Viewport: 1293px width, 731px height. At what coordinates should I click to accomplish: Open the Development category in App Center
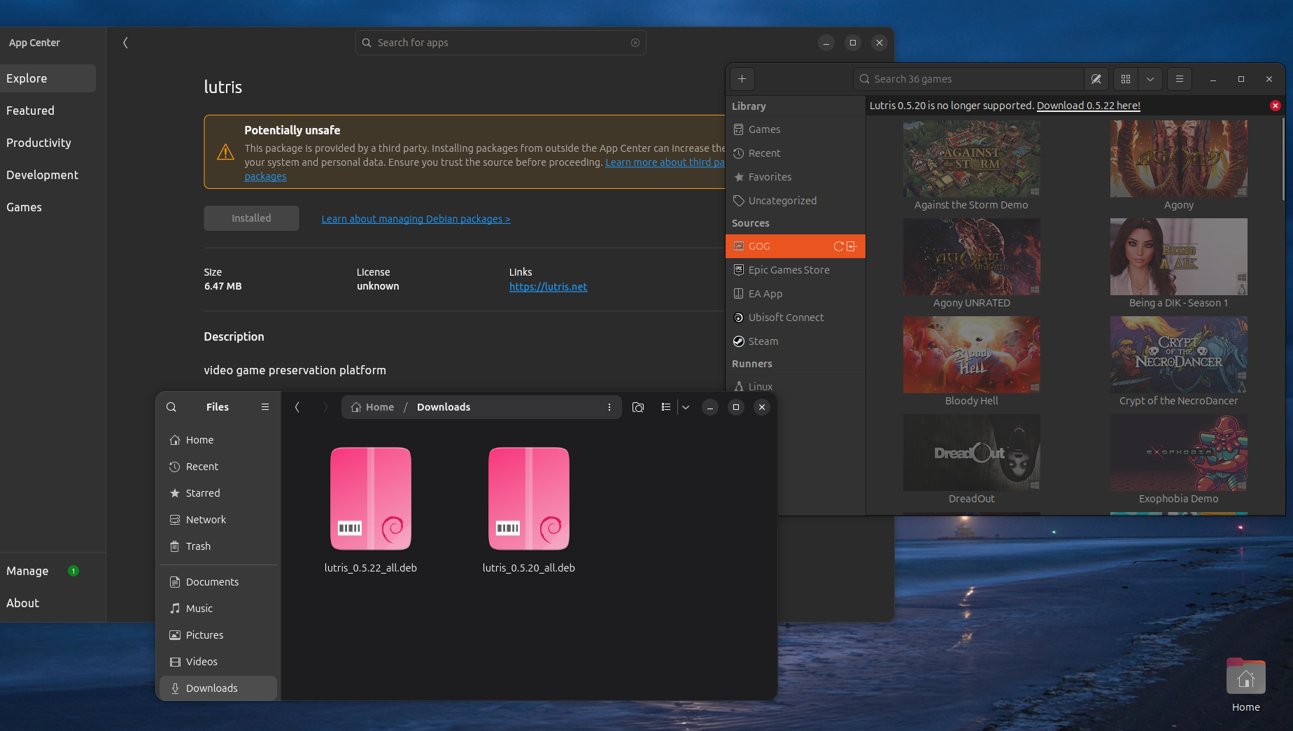48,175
